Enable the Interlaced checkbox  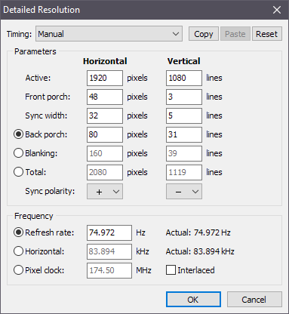171,270
